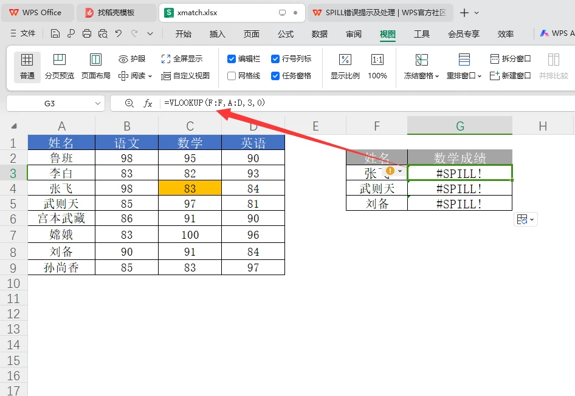This screenshot has height=396, width=575.
Task: Uncheck the 编辑栏 checkbox
Action: [232, 59]
